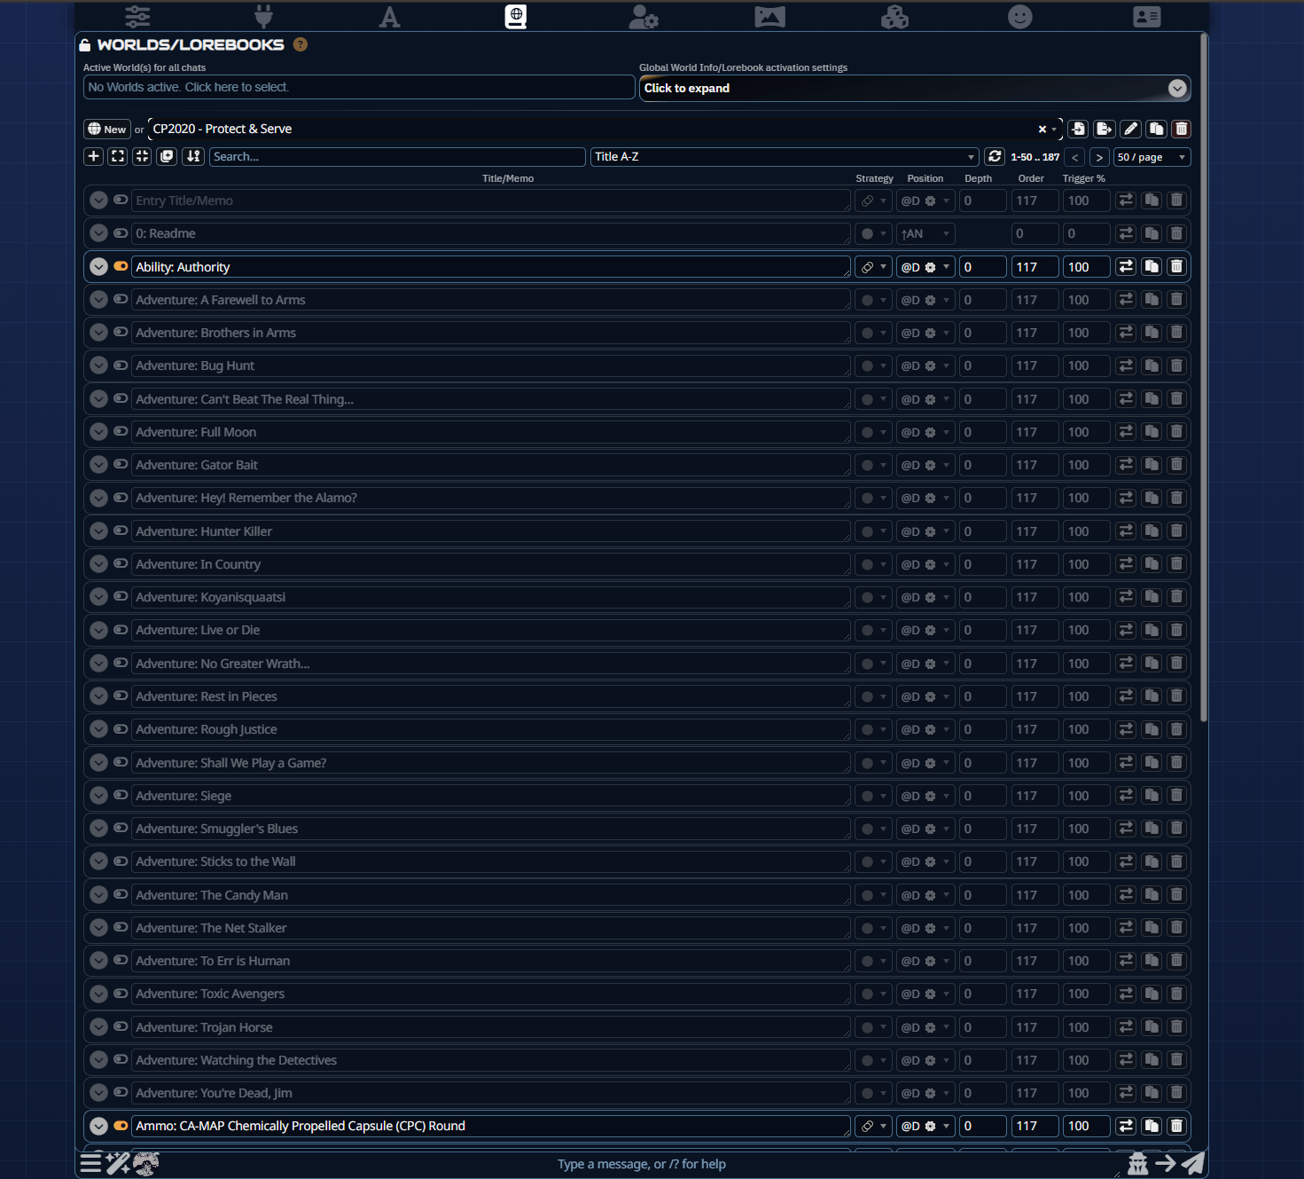Import a lorebook file
This screenshot has height=1179, width=1304.
click(1078, 129)
